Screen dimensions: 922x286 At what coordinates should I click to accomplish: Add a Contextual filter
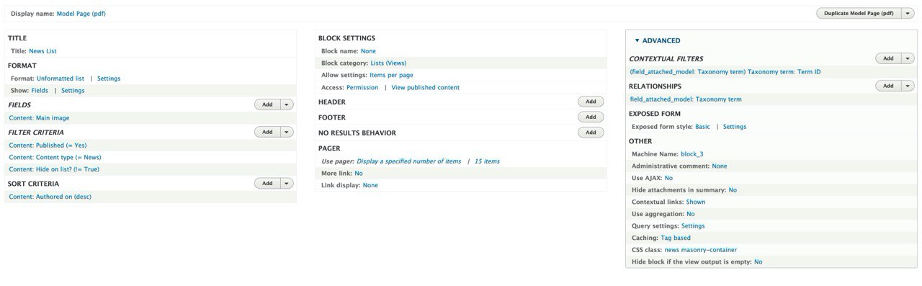click(x=888, y=58)
